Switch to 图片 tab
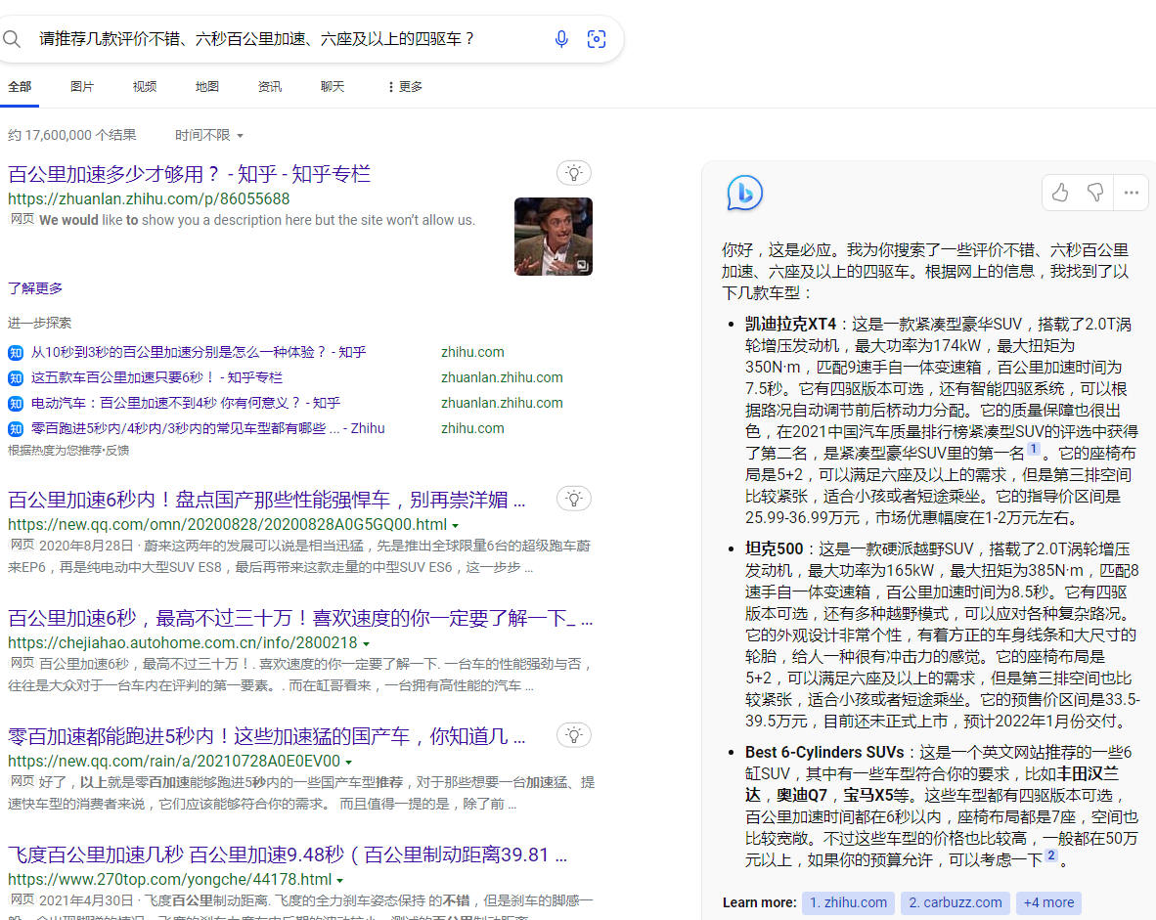Image resolution: width=1156 pixels, height=920 pixels. point(82,87)
